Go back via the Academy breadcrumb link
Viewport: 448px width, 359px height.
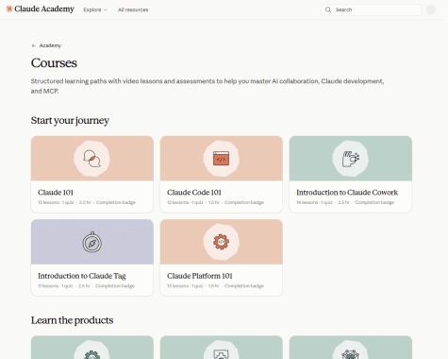pyautogui.click(x=50, y=45)
